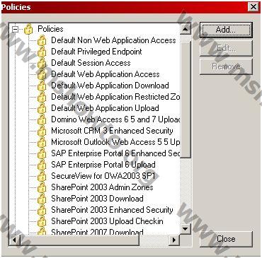
Task: Select SAP Enterprise Portal 6 Enhanced Security policy
Action: 115,153
